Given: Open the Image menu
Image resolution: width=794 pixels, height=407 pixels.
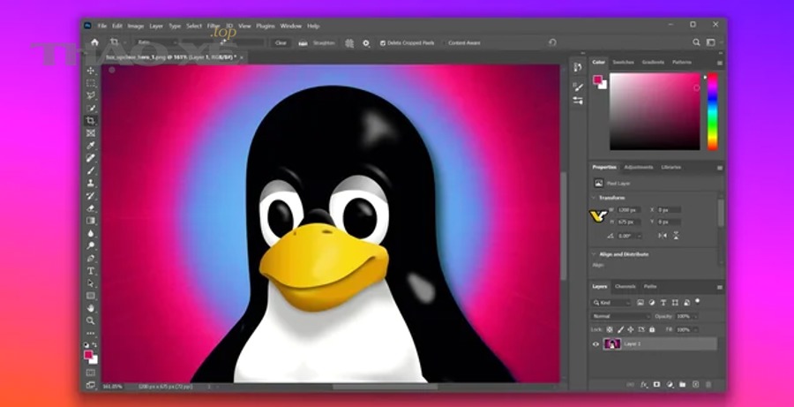Looking at the screenshot, I should (x=136, y=26).
